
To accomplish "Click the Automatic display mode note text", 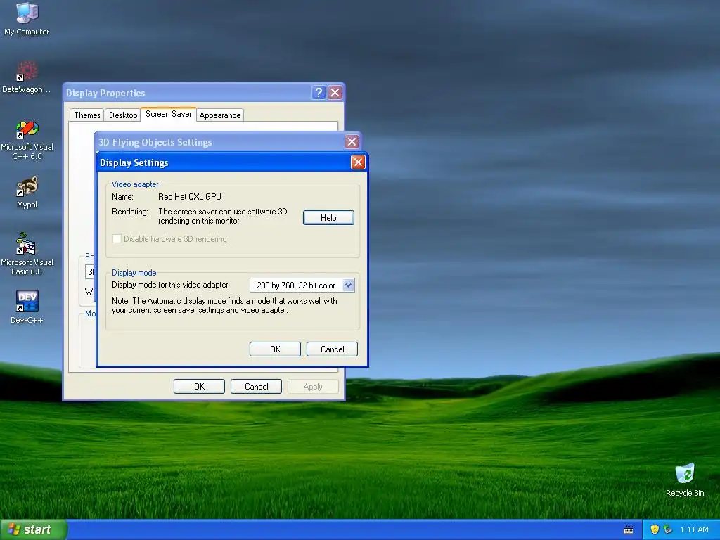I will [x=224, y=305].
